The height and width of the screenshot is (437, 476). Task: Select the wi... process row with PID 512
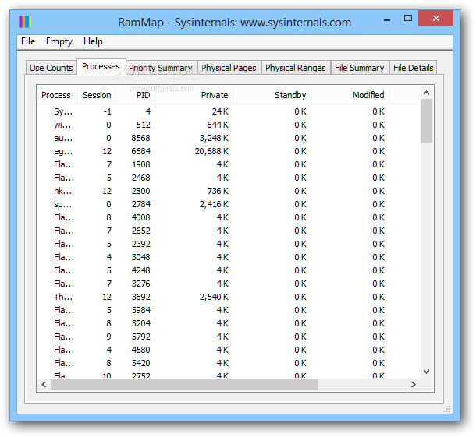[x=229, y=125]
